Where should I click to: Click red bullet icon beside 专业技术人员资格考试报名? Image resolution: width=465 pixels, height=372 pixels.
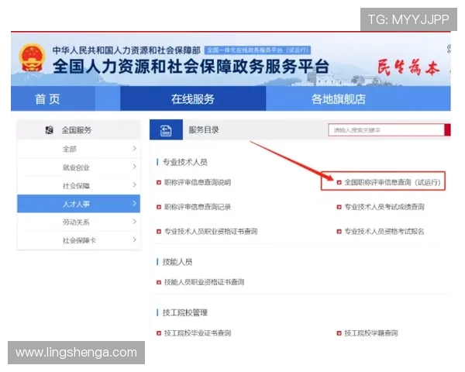tap(339, 232)
